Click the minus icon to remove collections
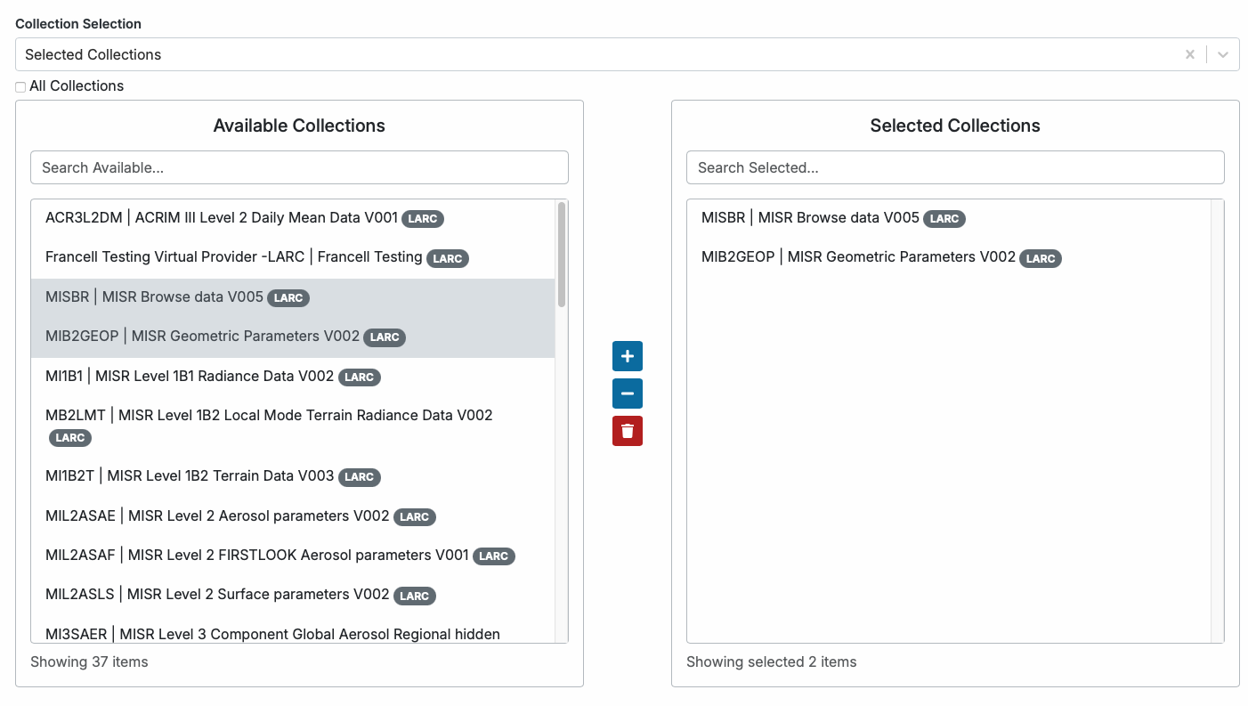 click(627, 394)
